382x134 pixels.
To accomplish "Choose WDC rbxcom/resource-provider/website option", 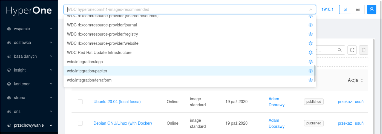I will [103, 43].
